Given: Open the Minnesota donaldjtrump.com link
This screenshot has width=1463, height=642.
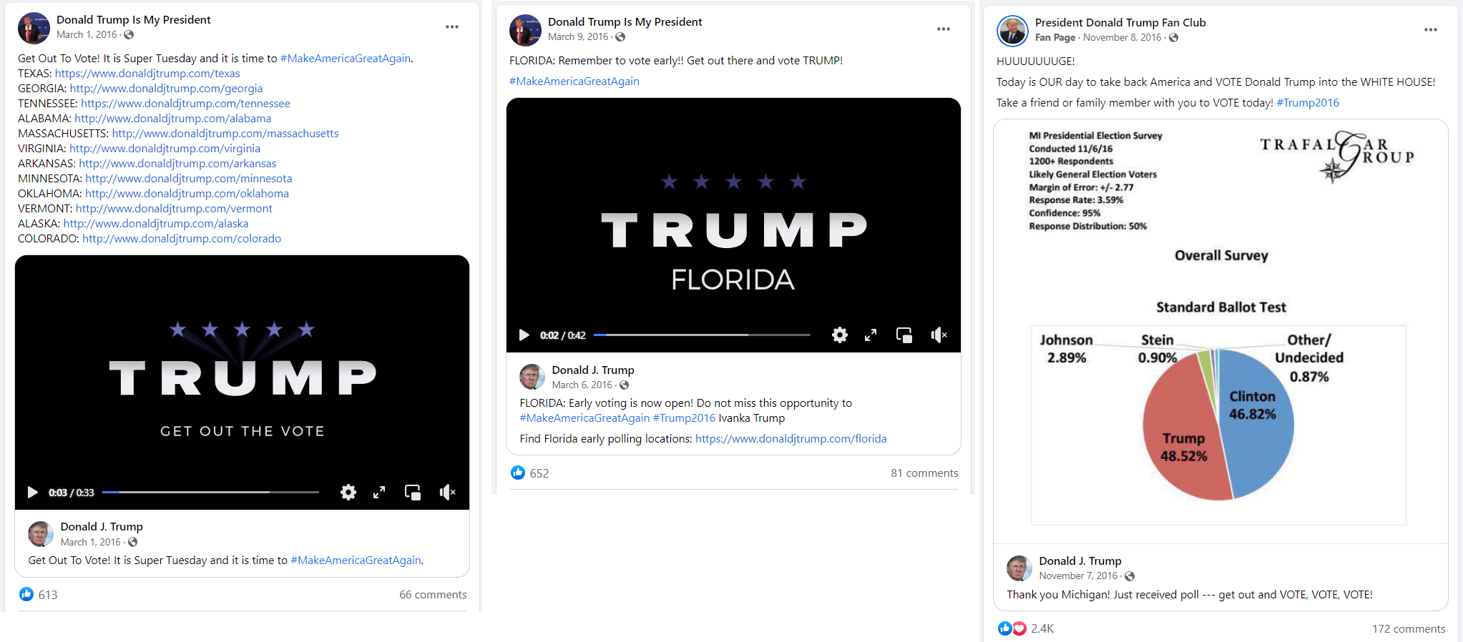Looking at the screenshot, I should pyautogui.click(x=189, y=179).
